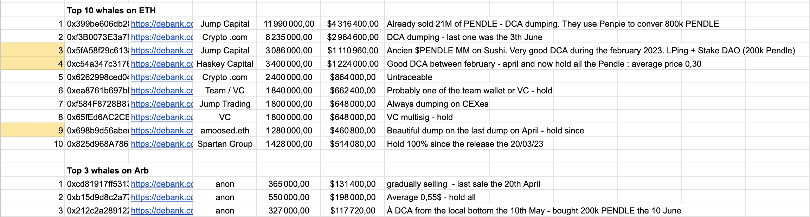Select the $4 316 400,00 value cell
The image size is (810, 217).
tap(353, 24)
